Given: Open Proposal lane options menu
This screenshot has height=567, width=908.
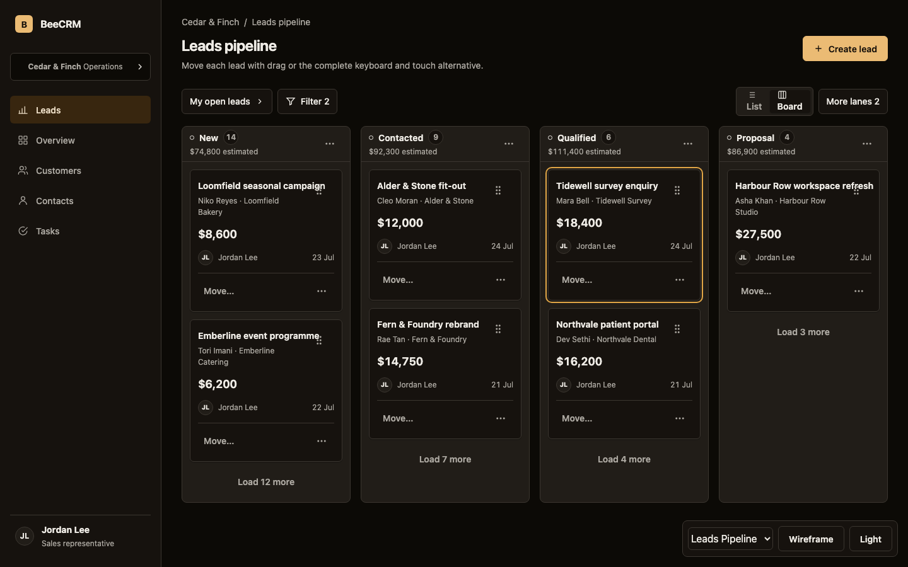Looking at the screenshot, I should (x=867, y=144).
